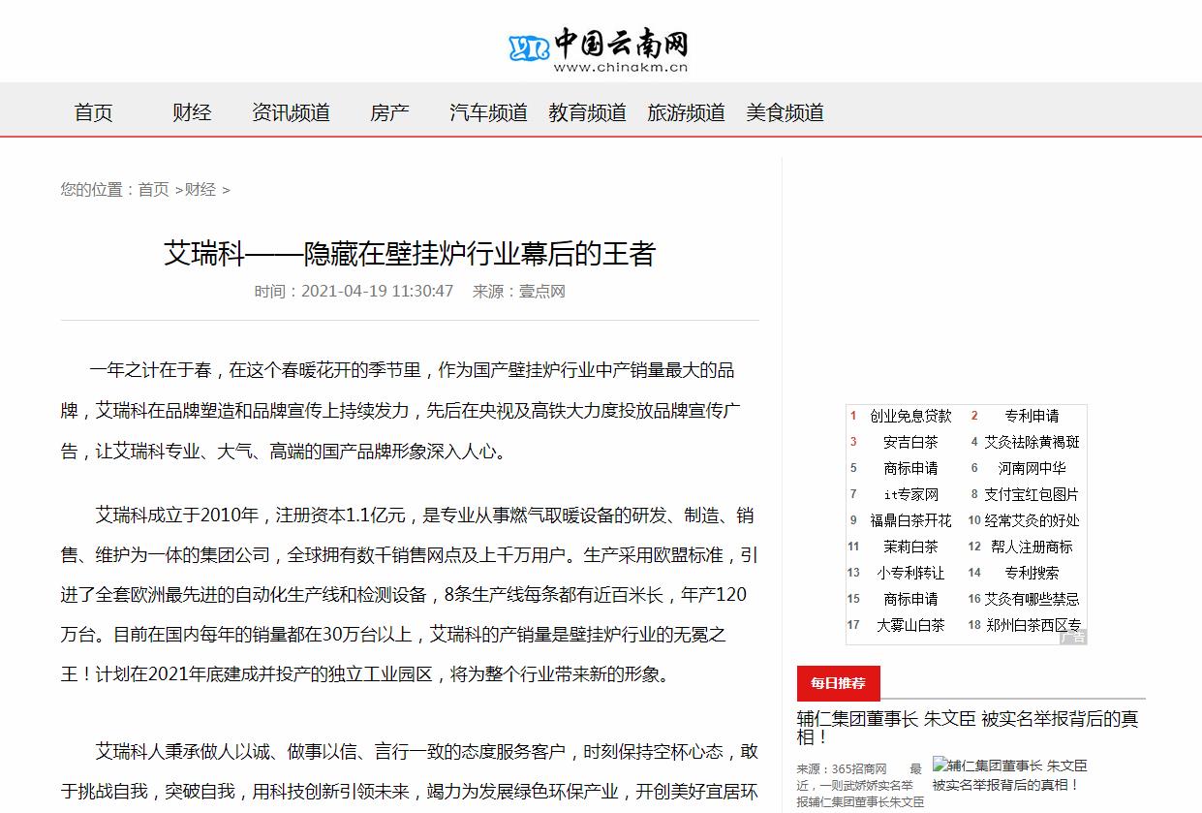Open ad link 安吉白茶
The height and width of the screenshot is (813, 1202).
click(910, 442)
